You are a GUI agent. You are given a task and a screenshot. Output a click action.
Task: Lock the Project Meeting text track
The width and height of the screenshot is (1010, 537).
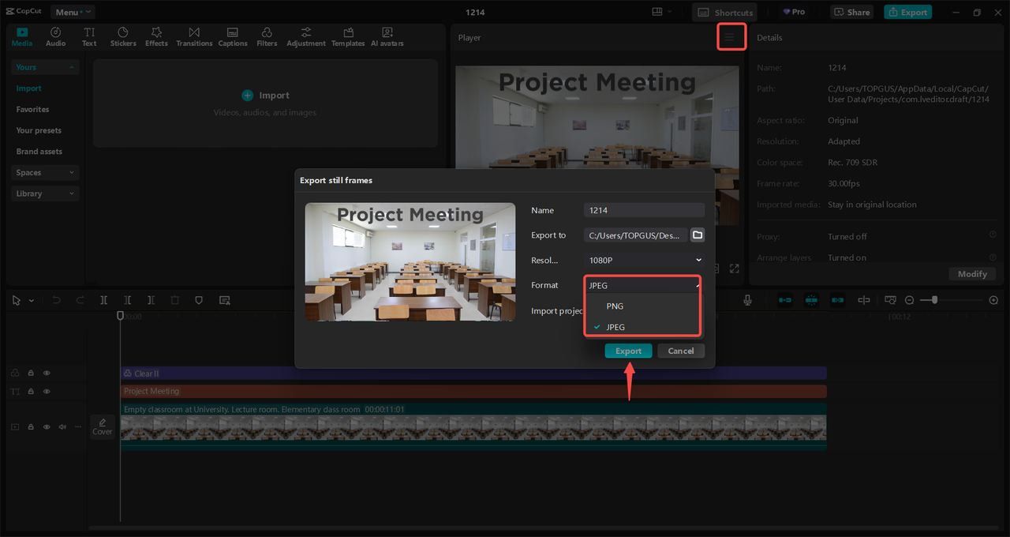tap(31, 392)
